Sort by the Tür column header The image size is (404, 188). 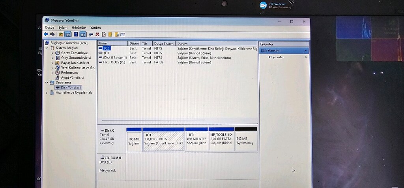click(x=147, y=43)
